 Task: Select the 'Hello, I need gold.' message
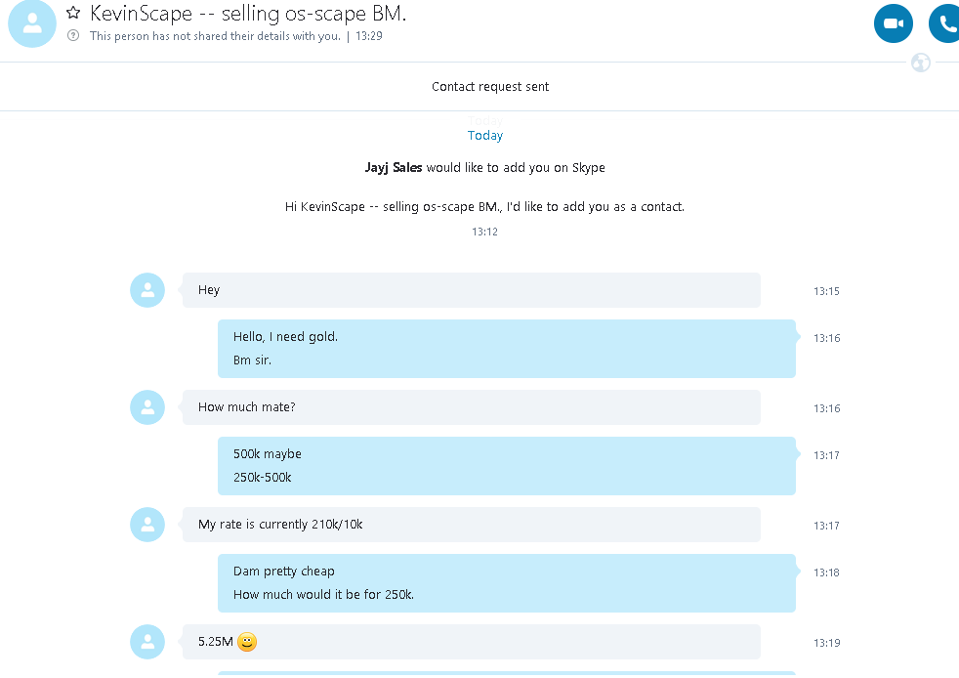click(x=507, y=348)
